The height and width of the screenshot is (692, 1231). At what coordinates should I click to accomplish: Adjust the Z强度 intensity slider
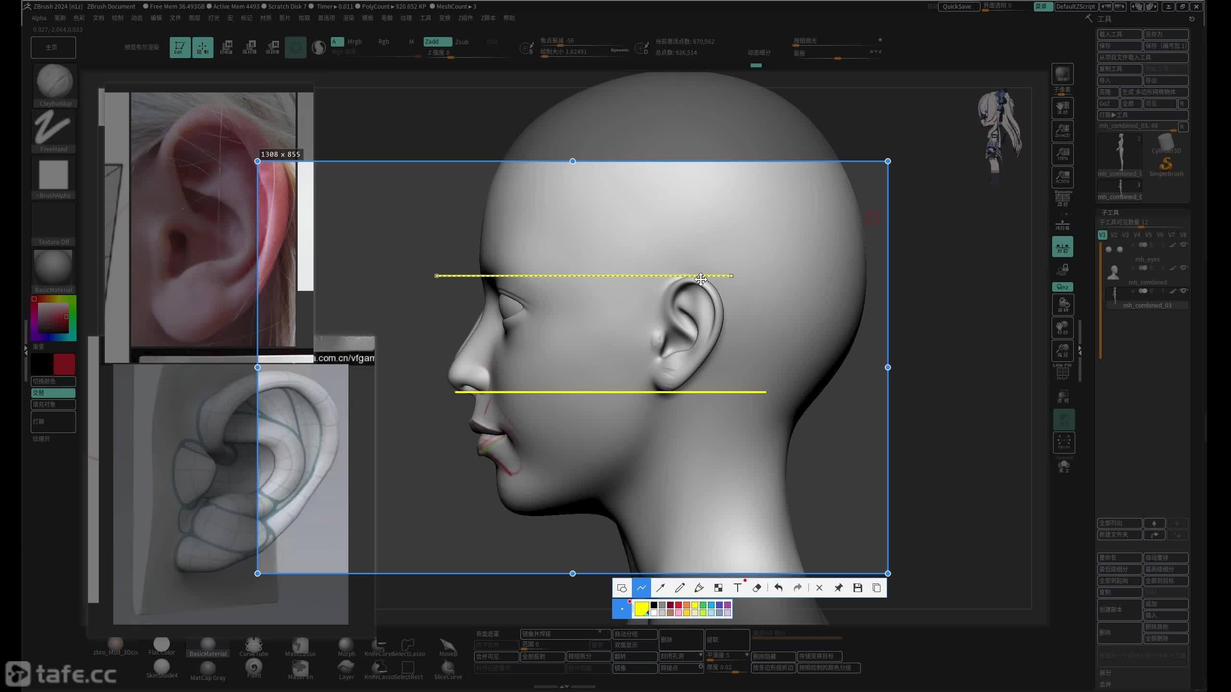tap(467, 53)
